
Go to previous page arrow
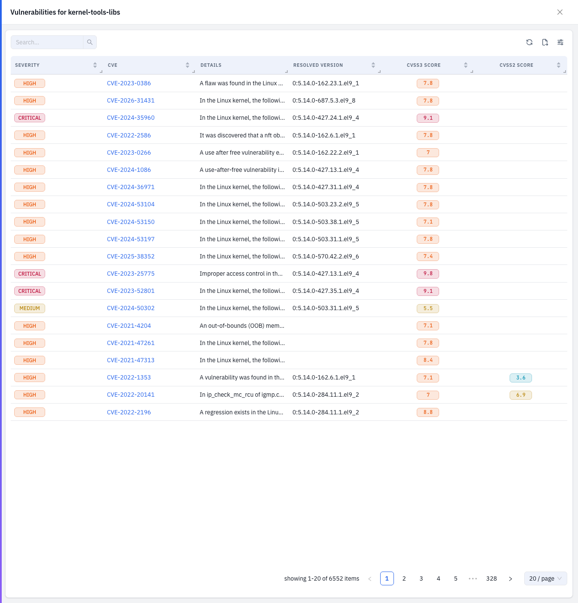(x=370, y=578)
